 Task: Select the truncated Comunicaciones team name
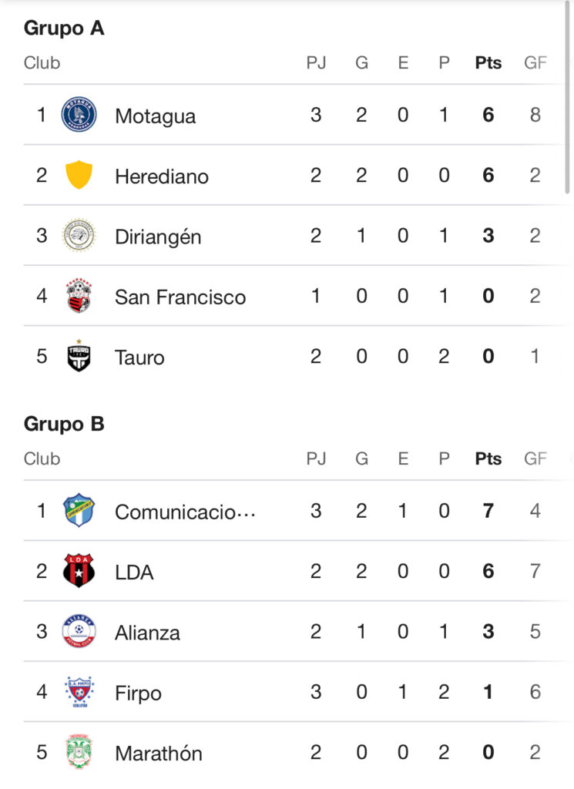pyautogui.click(x=185, y=512)
